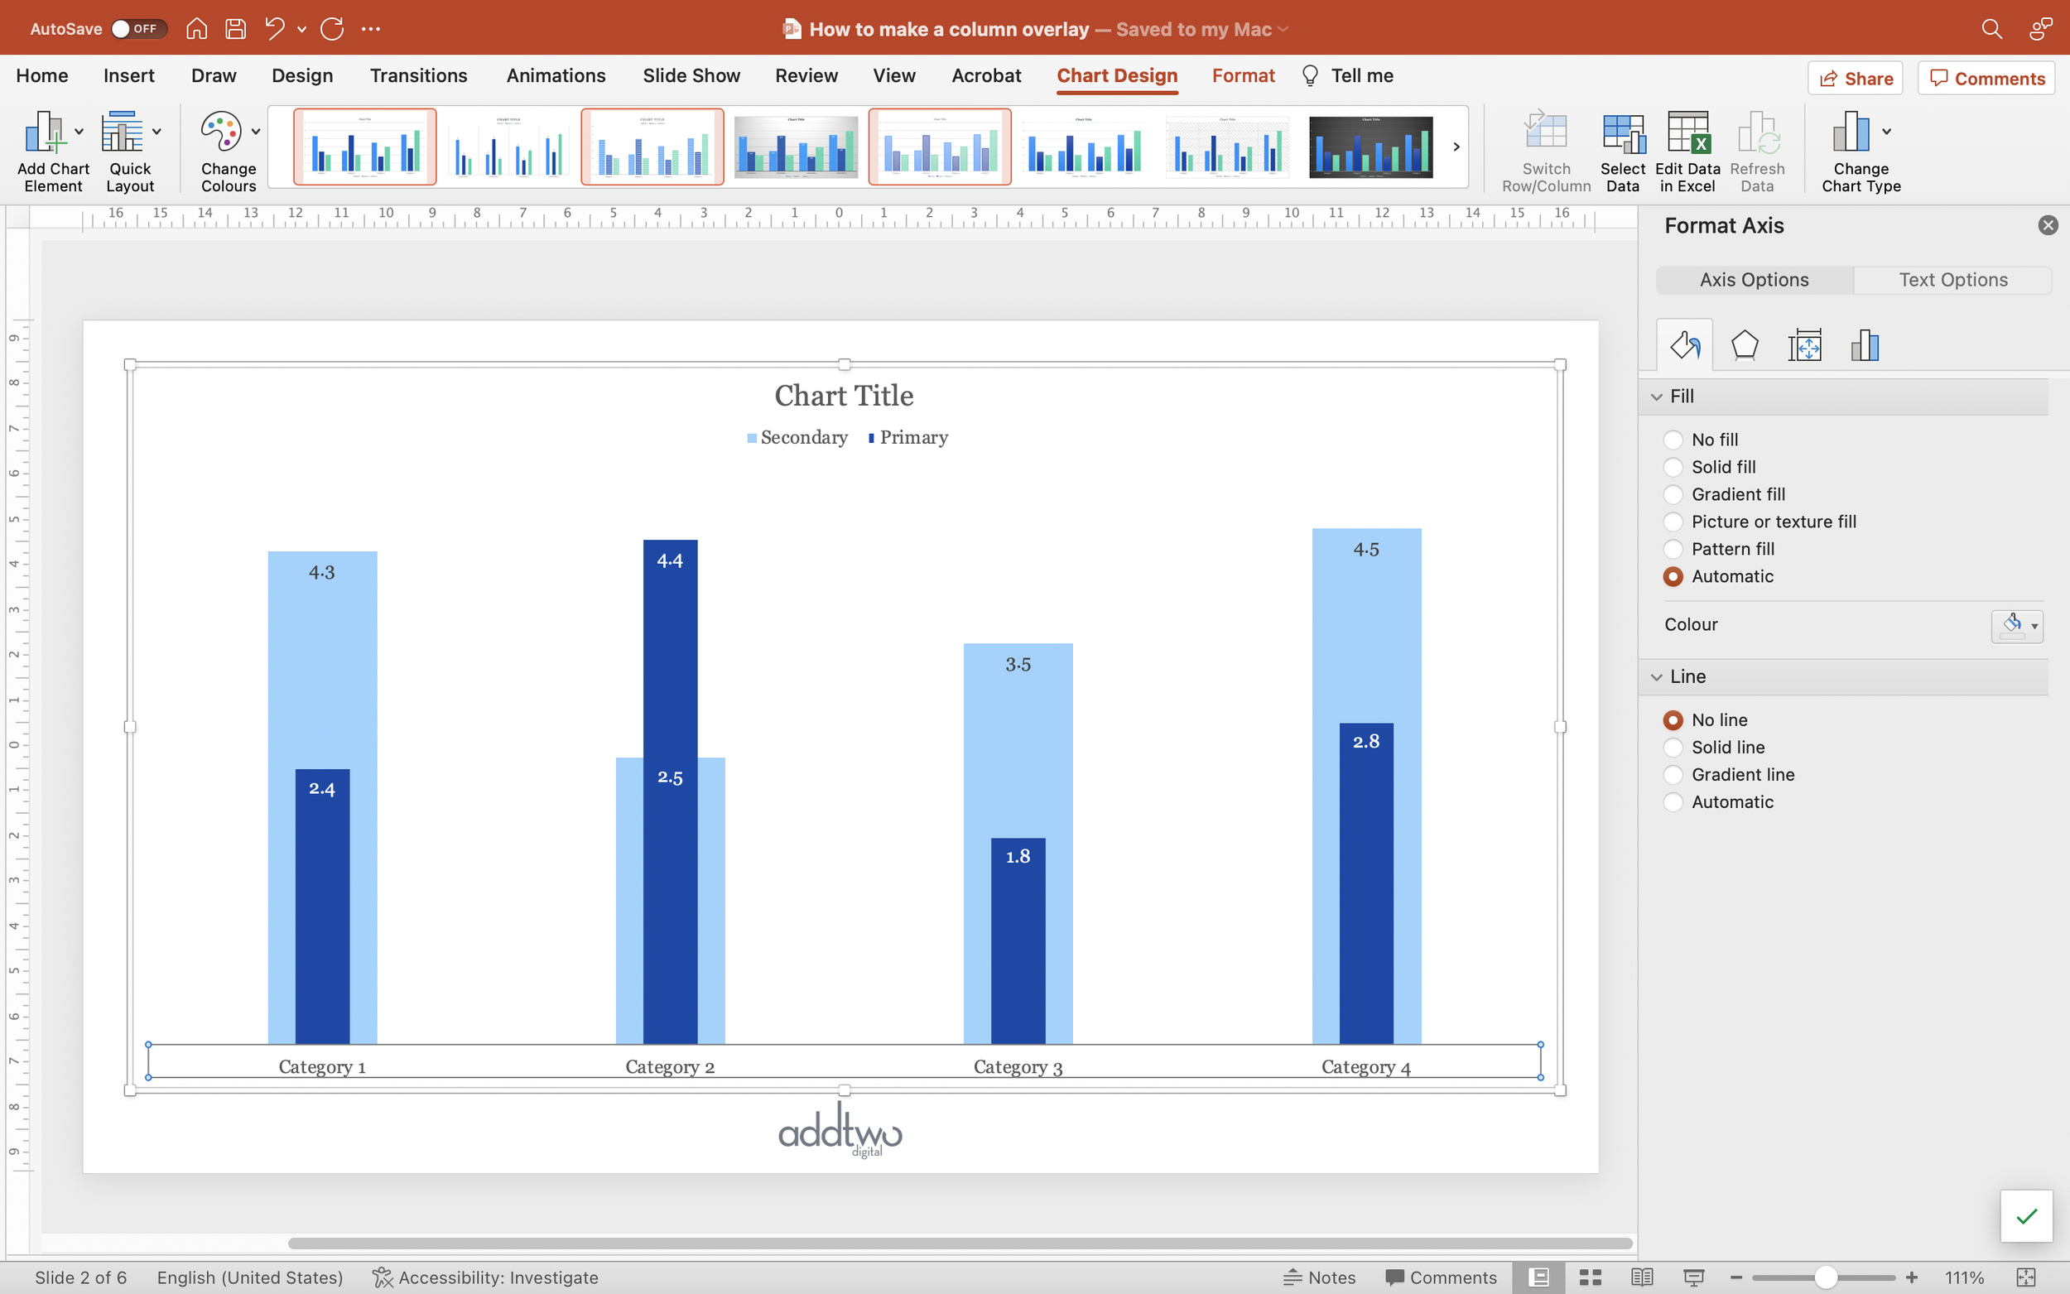
Task: Open the Size & Properties pane icon
Action: coord(1804,346)
